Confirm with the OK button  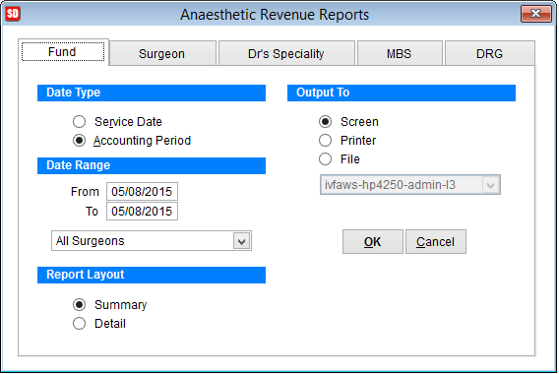pos(373,242)
